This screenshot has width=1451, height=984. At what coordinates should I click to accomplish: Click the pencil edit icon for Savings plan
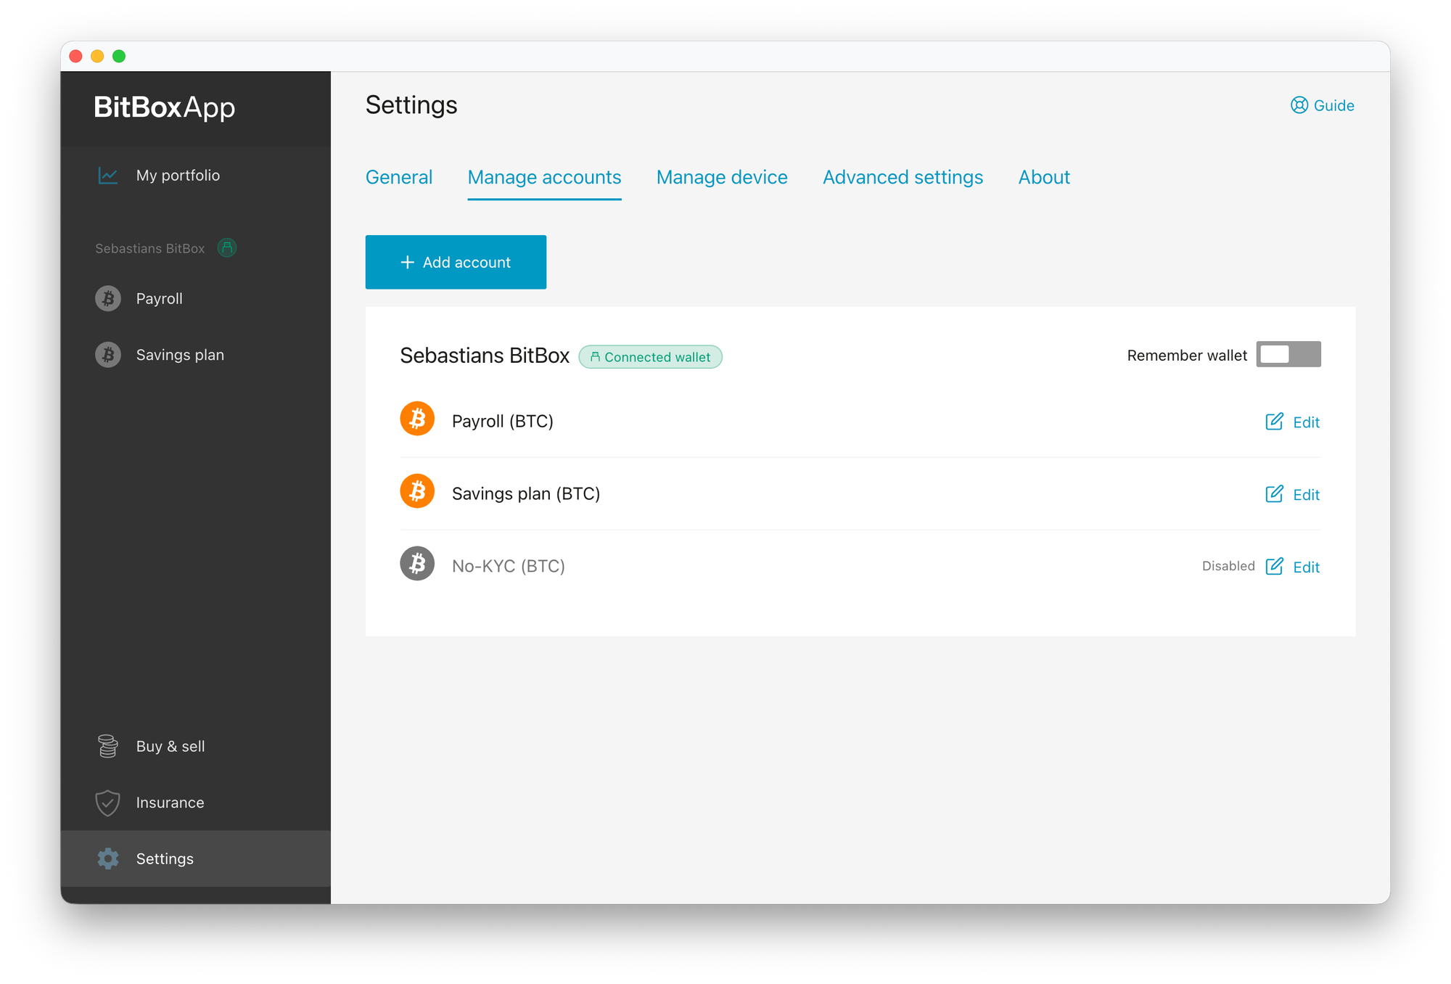pyautogui.click(x=1274, y=494)
